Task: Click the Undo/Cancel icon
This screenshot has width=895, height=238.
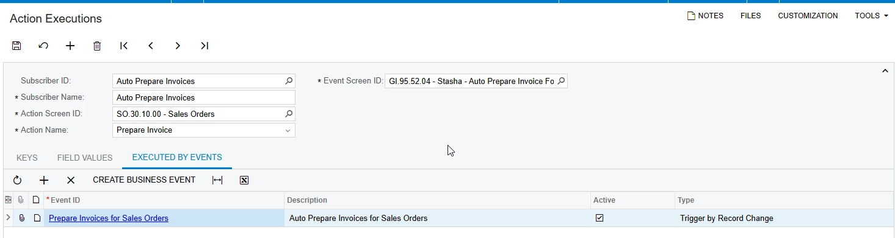Action: point(43,46)
